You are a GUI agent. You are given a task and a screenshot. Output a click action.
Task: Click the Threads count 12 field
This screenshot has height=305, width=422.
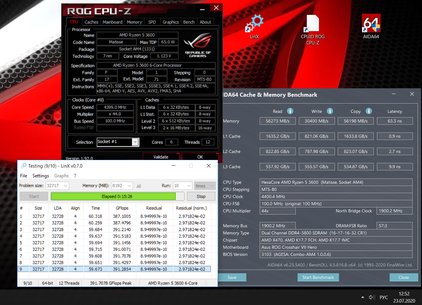pos(208,142)
